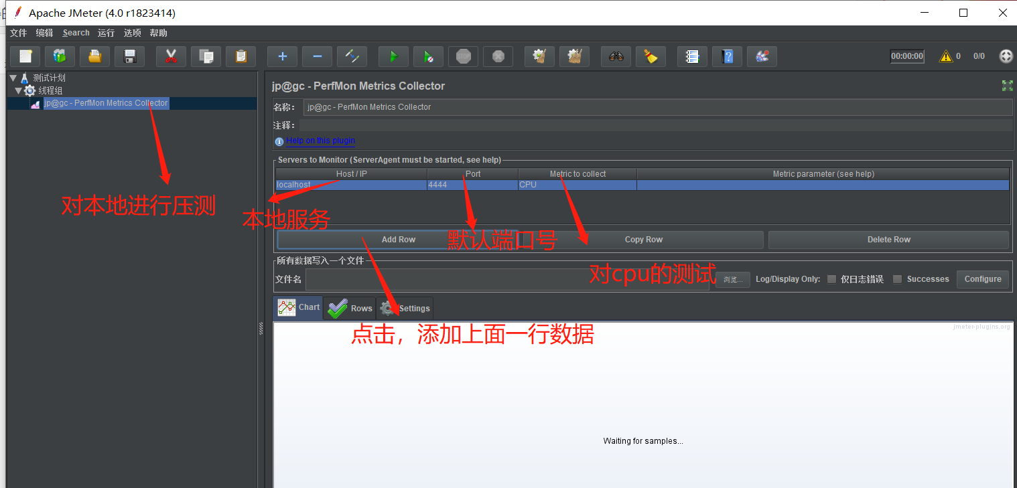Toggle the 仅日志错误 checkbox
Viewport: 1017px width, 488px height.
pyautogui.click(x=831, y=279)
